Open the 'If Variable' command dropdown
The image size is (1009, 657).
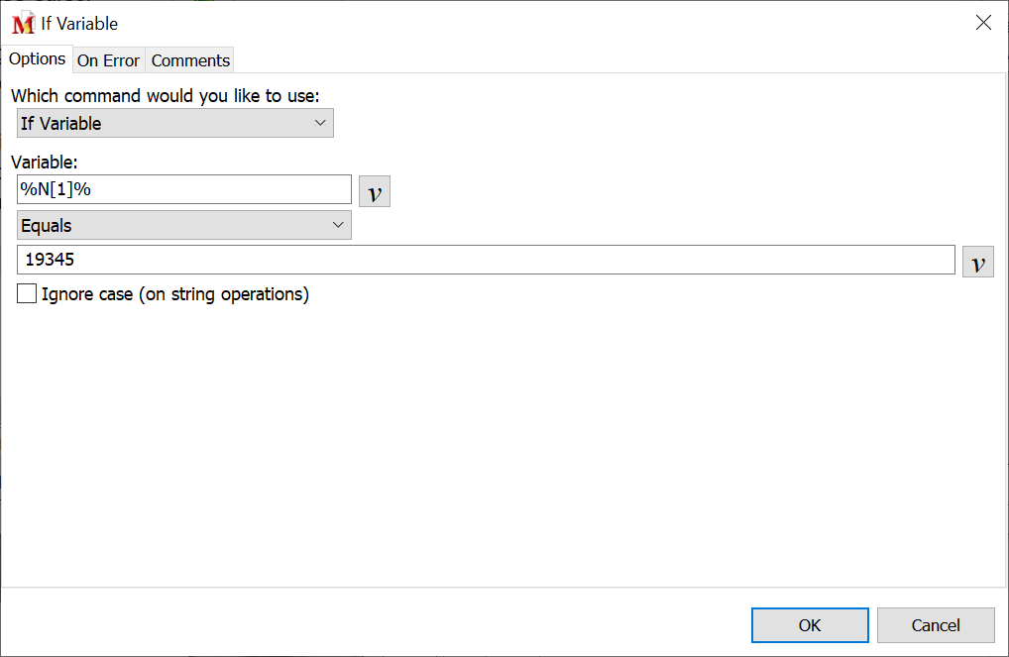(x=174, y=123)
